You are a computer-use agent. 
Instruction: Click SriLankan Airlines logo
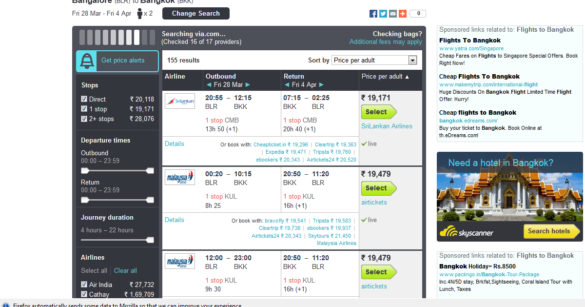click(x=180, y=101)
